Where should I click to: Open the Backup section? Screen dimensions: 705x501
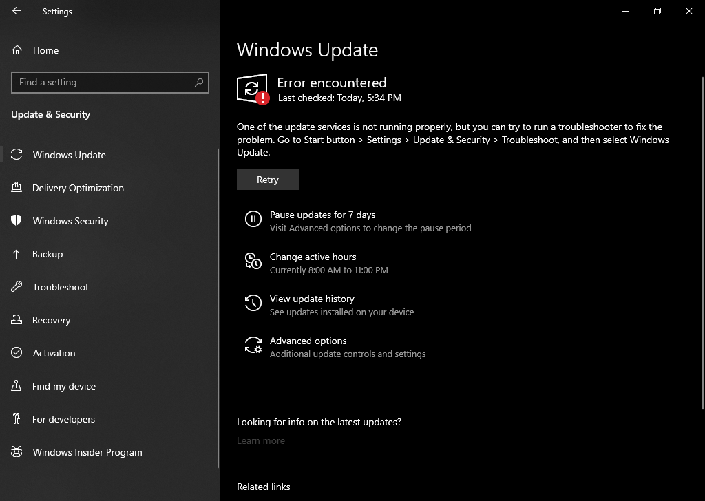(48, 254)
